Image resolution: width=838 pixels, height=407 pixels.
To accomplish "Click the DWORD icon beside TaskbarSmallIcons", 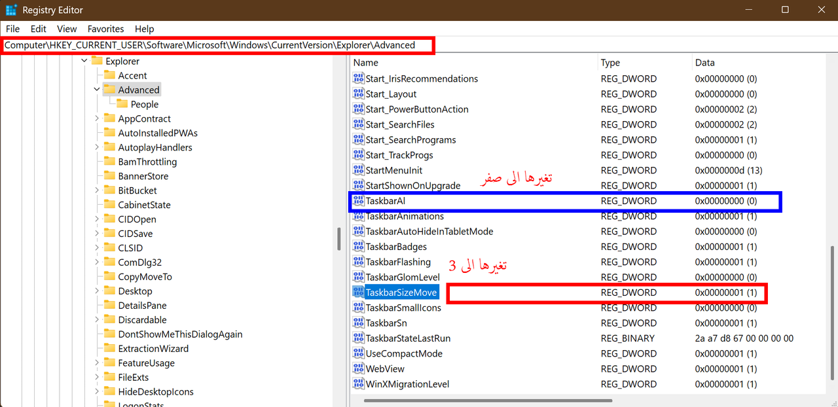I will pos(358,308).
